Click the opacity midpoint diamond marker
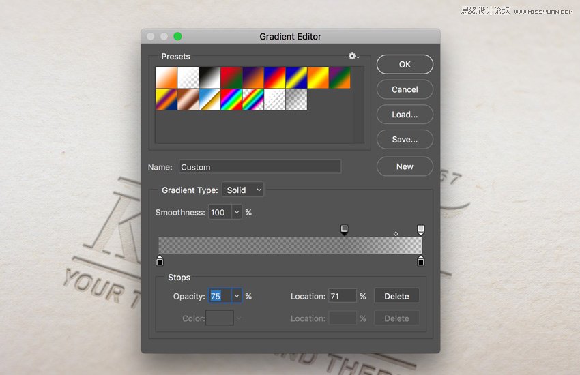 pyautogui.click(x=396, y=234)
